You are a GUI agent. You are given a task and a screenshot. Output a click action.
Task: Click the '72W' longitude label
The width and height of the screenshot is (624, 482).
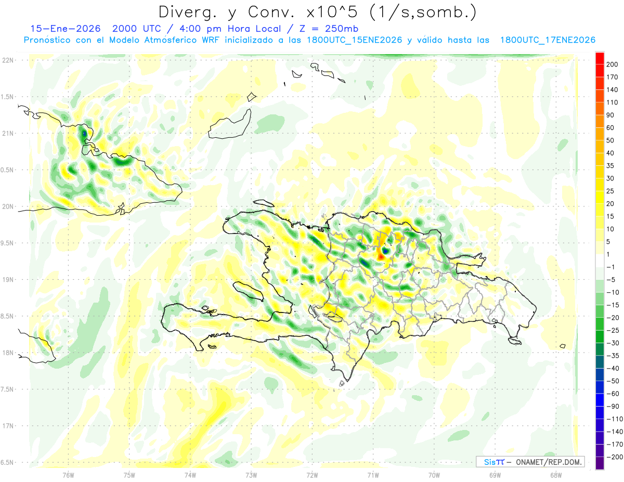312,475
